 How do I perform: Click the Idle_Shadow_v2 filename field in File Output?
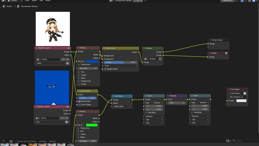pos(237,97)
